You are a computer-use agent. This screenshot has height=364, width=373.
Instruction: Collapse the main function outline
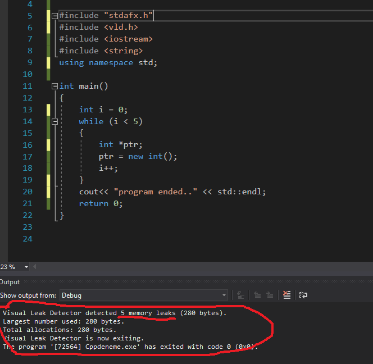(54, 86)
